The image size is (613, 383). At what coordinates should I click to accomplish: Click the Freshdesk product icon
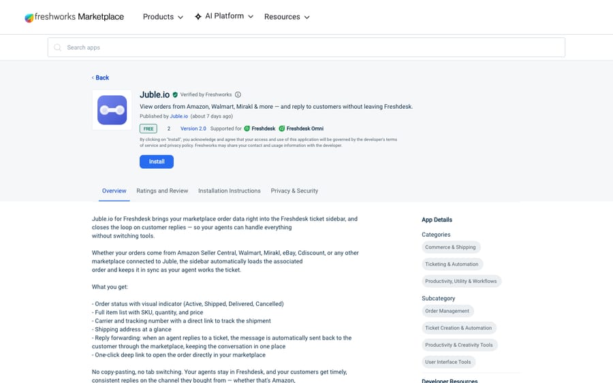point(247,129)
